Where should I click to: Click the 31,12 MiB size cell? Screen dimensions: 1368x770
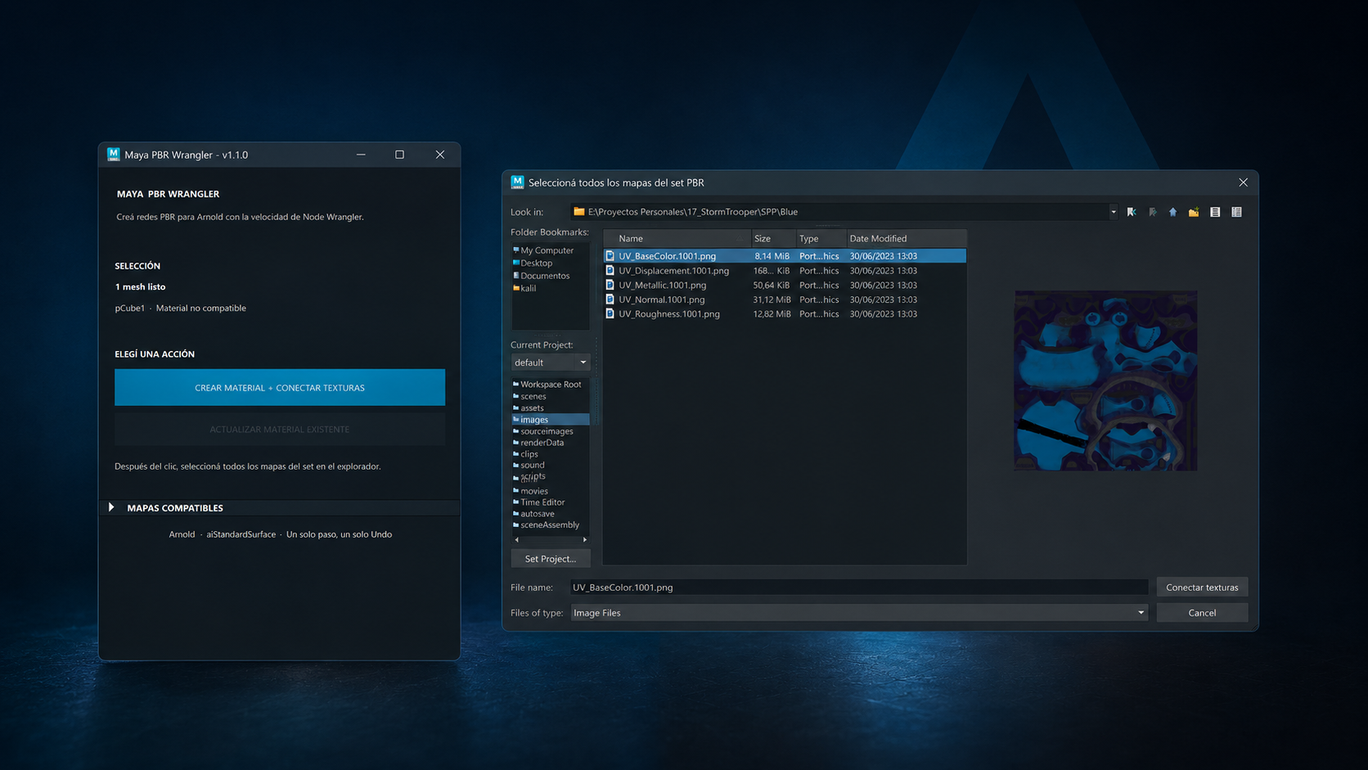coord(772,299)
